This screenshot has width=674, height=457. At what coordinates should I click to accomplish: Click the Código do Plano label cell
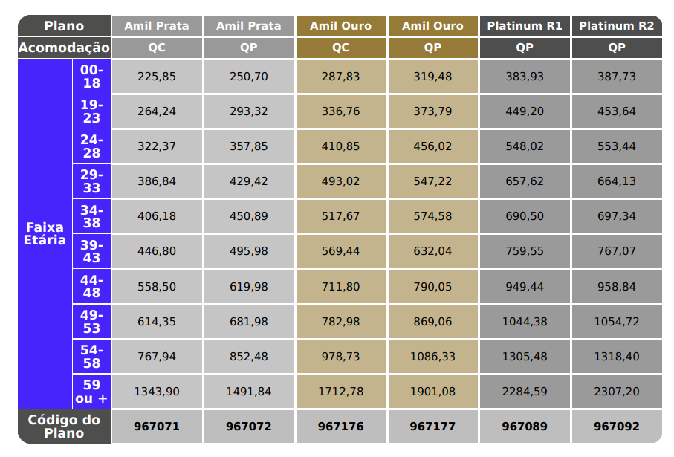pyautogui.click(x=64, y=427)
